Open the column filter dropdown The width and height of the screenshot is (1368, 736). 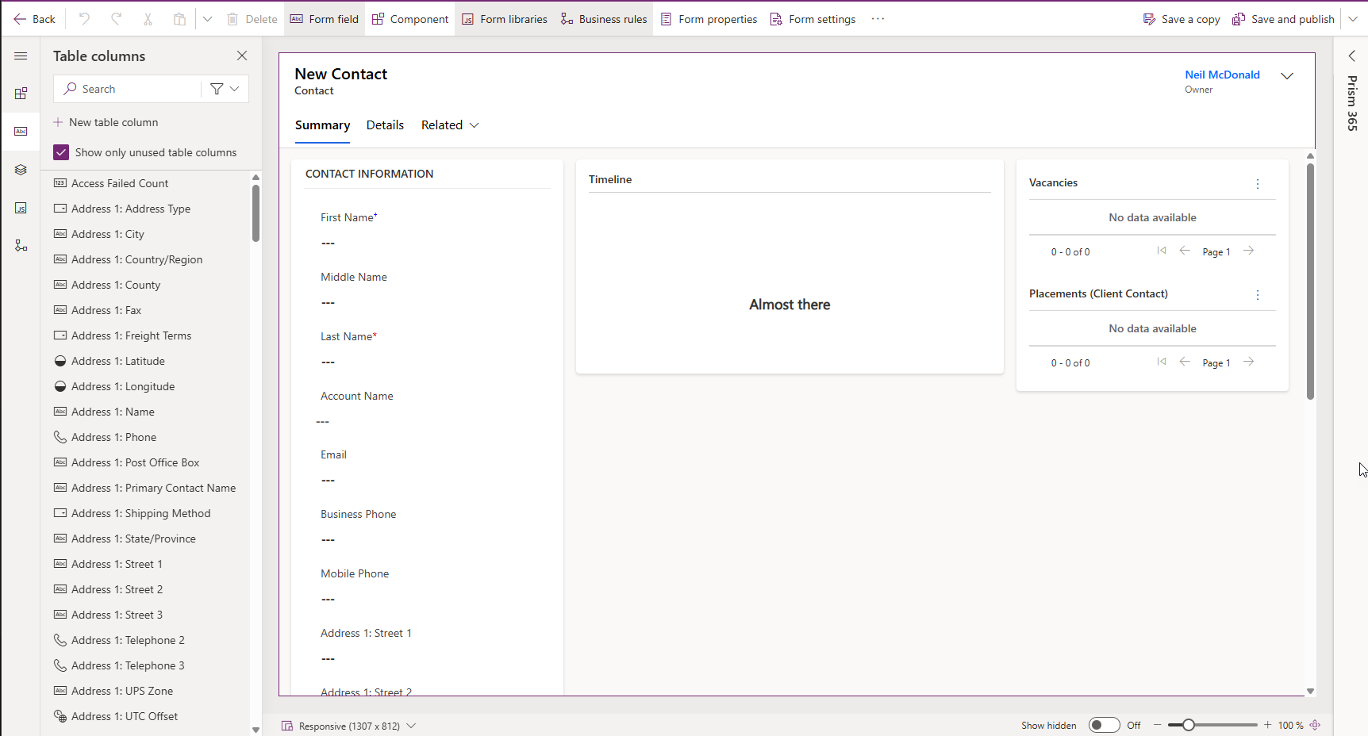point(225,89)
